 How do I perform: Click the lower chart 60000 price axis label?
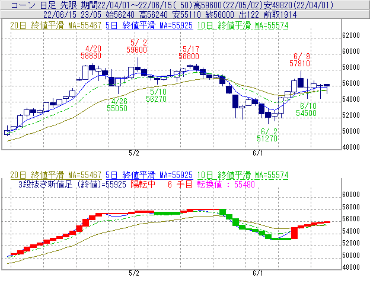coord(351,195)
